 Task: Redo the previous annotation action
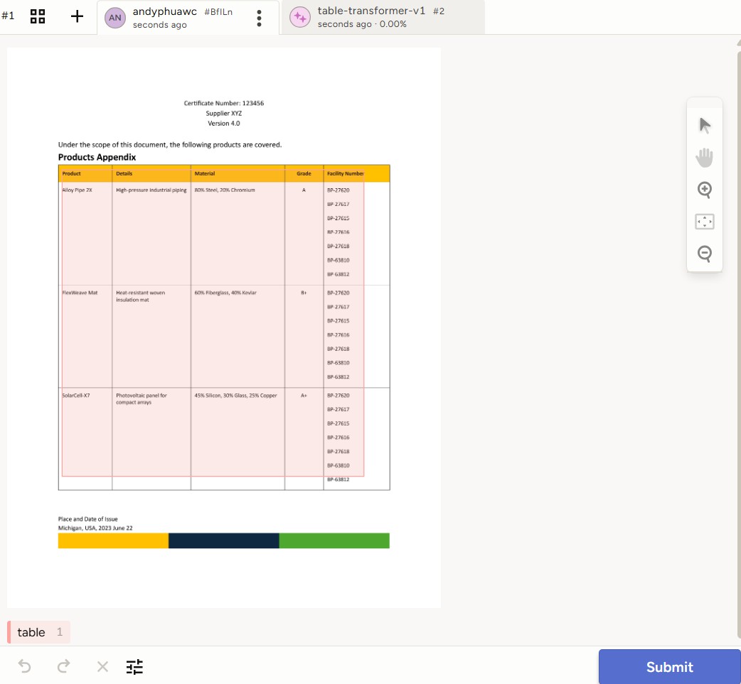(64, 666)
